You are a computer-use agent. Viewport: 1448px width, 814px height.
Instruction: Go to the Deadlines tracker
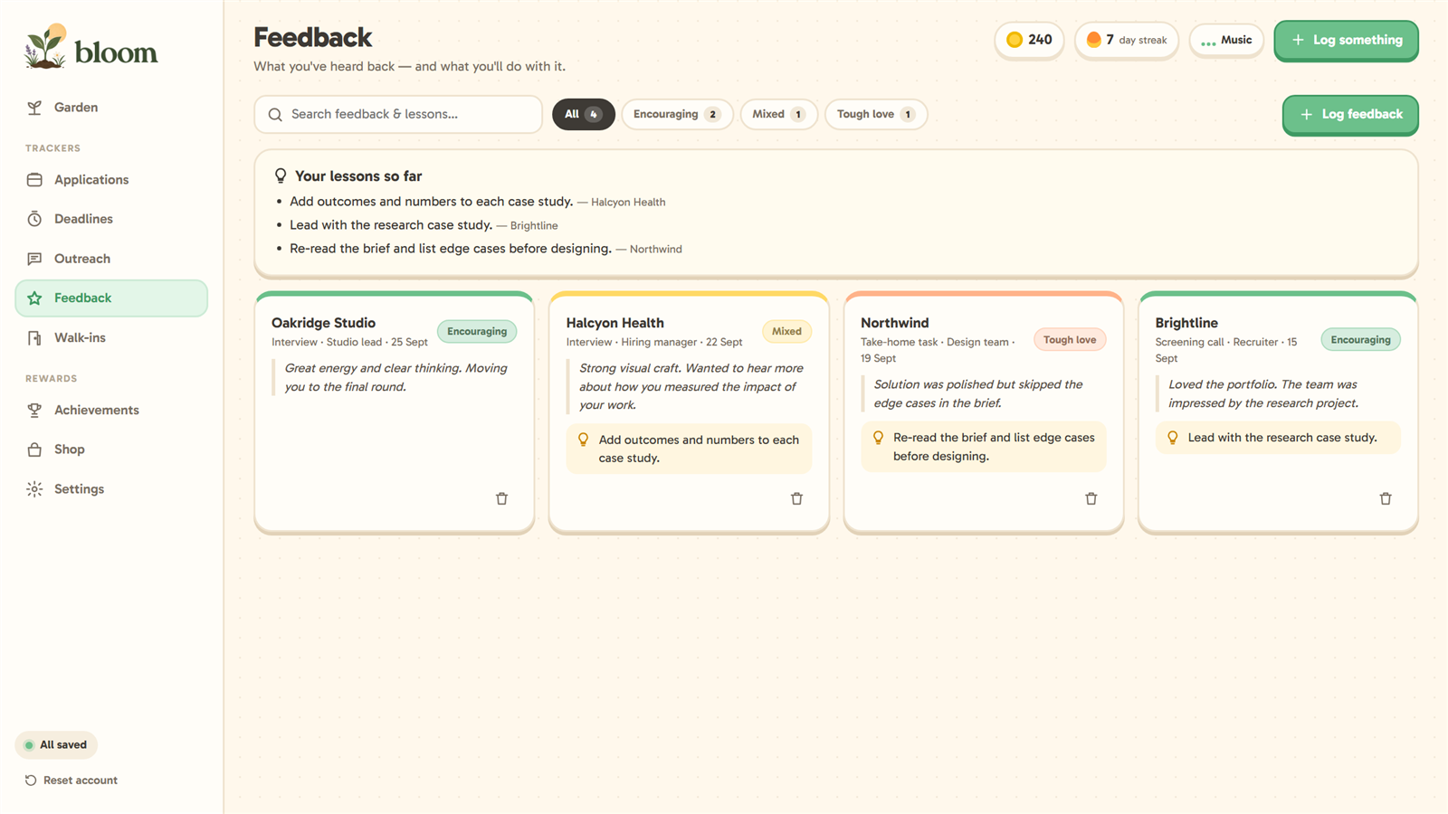[x=111, y=219]
